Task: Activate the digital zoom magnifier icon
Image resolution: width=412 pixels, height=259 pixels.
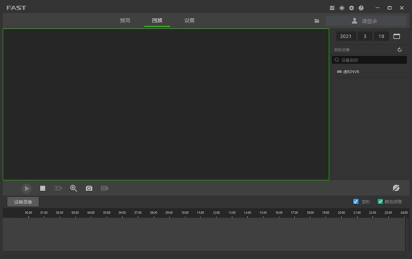Action: 73,188
